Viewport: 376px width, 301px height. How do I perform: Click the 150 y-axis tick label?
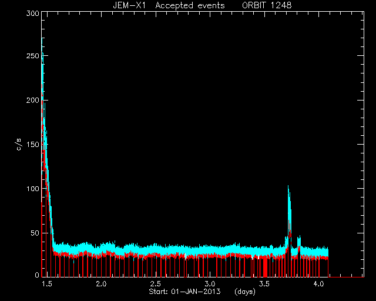(x=33, y=144)
